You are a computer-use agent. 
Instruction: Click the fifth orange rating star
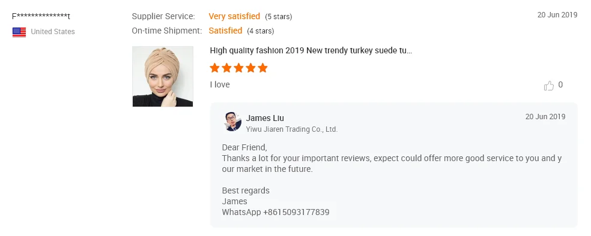click(x=262, y=68)
